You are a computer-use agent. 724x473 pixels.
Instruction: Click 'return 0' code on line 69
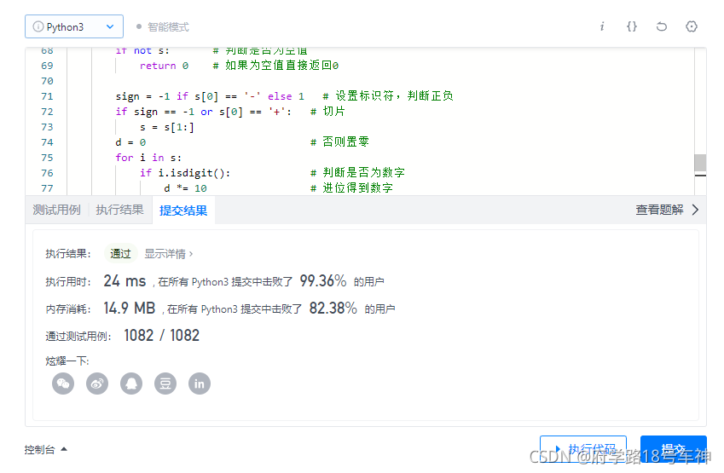164,66
